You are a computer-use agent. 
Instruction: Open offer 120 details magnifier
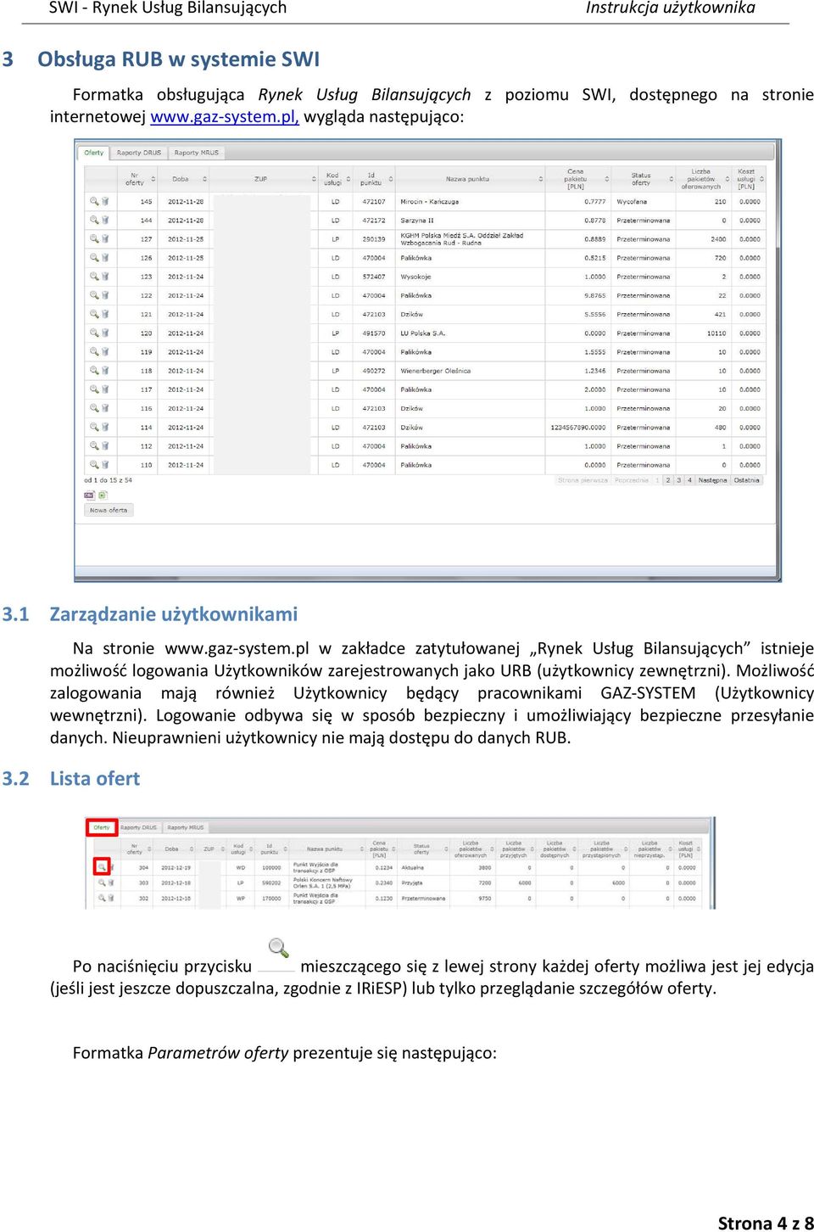pyautogui.click(x=94, y=333)
